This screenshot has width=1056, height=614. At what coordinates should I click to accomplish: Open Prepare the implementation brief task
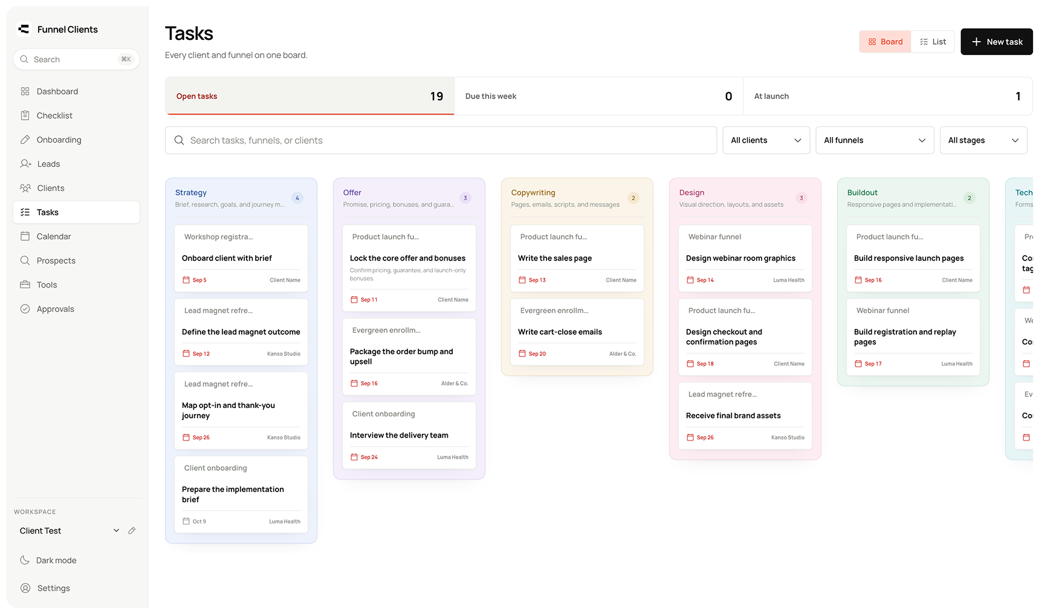[x=241, y=494]
